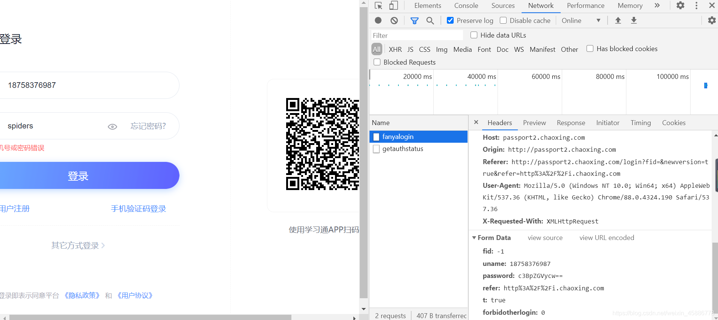Open the 《隐私政策》 privacy policy link
Screen dimensions: 718x320
point(82,296)
